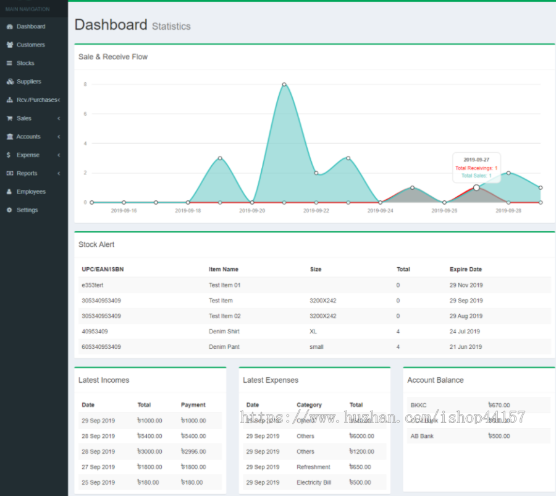Click the Test Item 01 name

(x=224, y=285)
